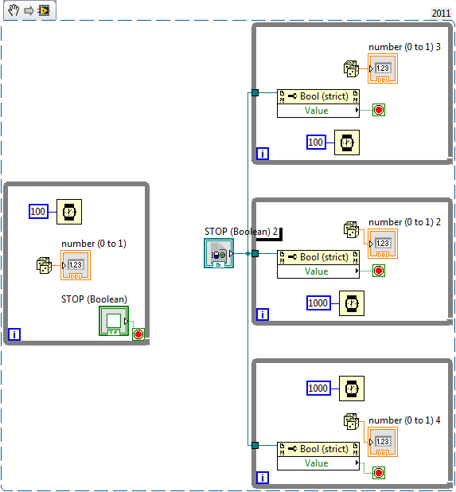This screenshot has height=492, width=456.
Task: Click Value property in the top loop
Action: click(318, 111)
